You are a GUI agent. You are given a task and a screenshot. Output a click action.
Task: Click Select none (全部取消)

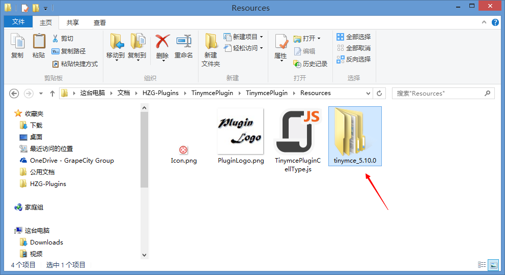[x=354, y=48]
